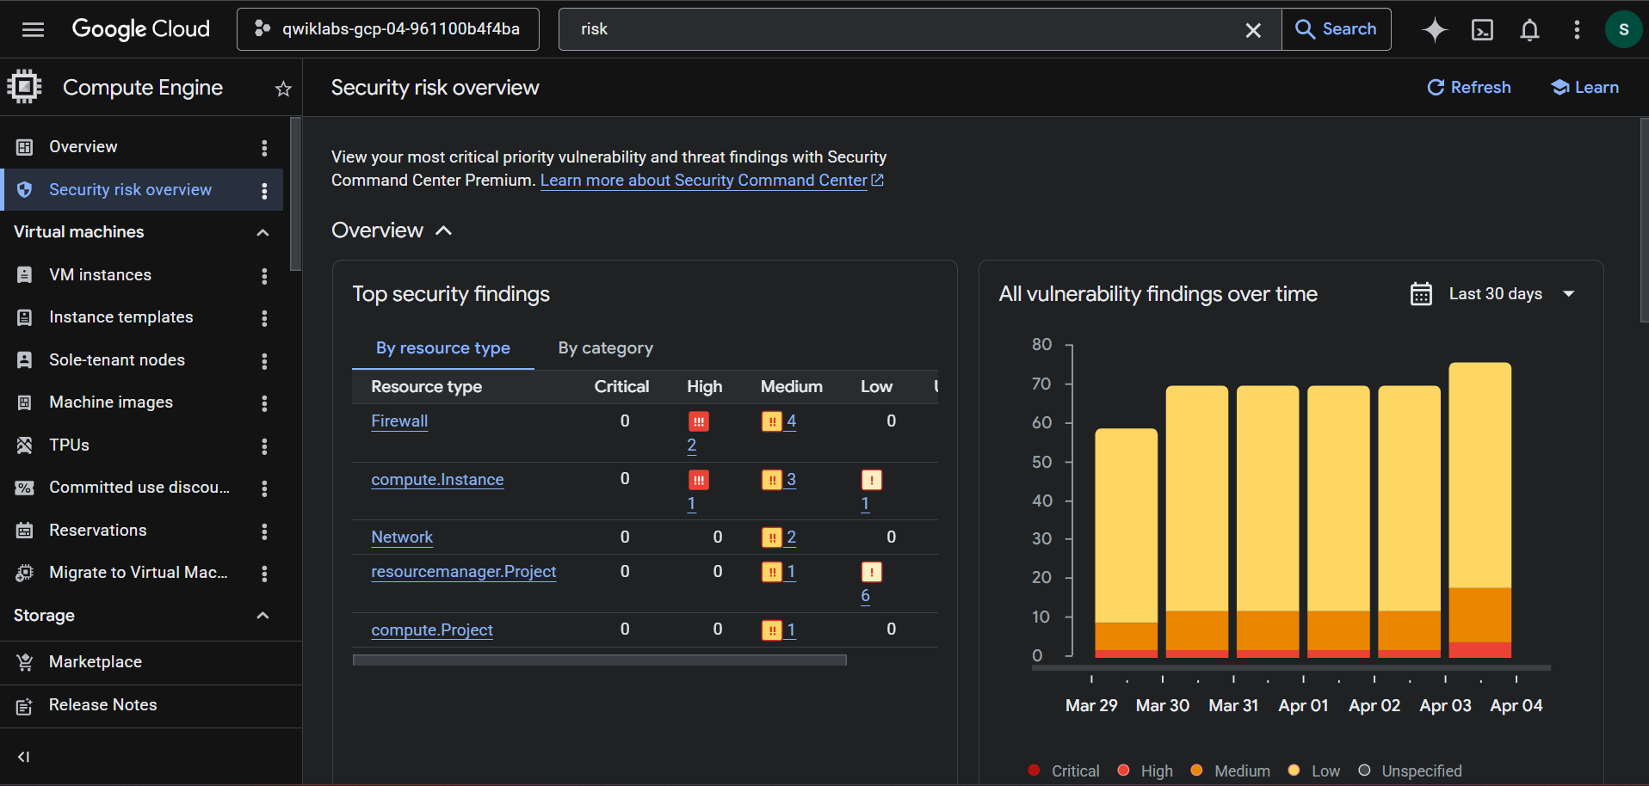
Task: Switch to the By category tab
Action: pos(606,348)
